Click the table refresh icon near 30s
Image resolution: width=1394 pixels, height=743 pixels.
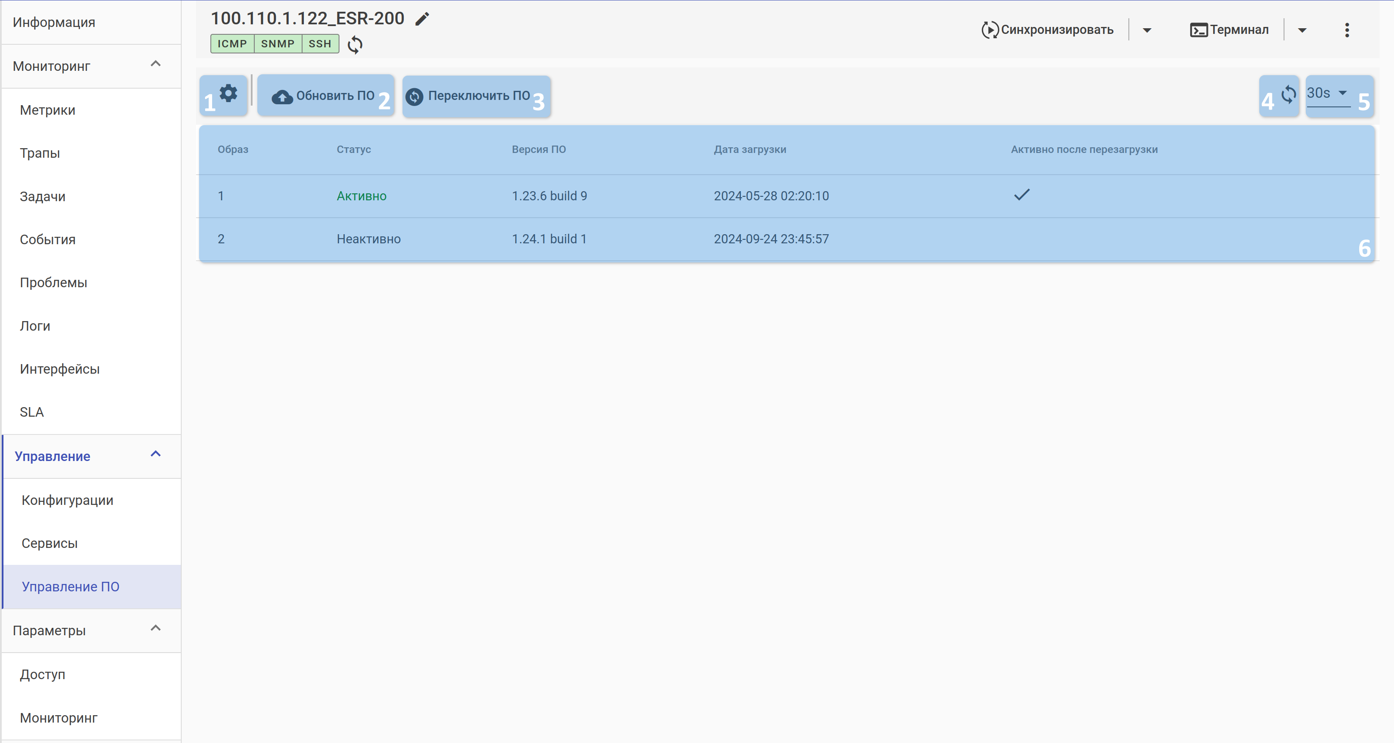[x=1288, y=94]
